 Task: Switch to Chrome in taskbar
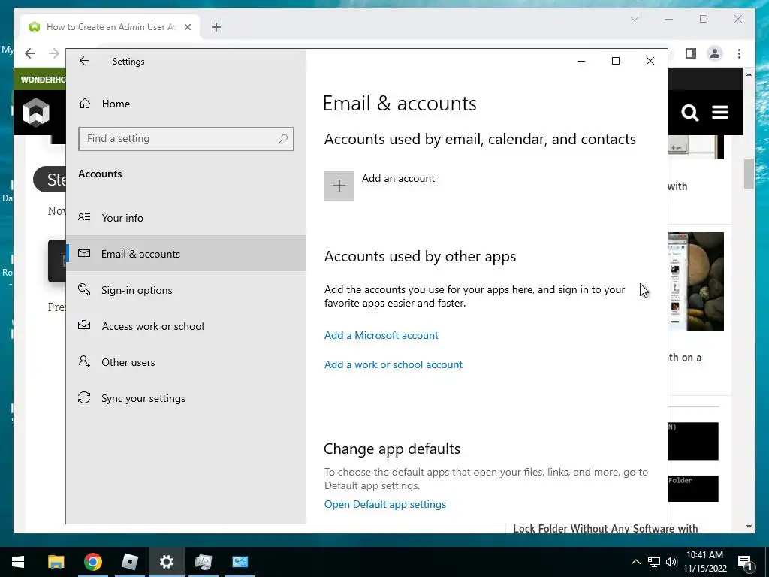coord(92,562)
